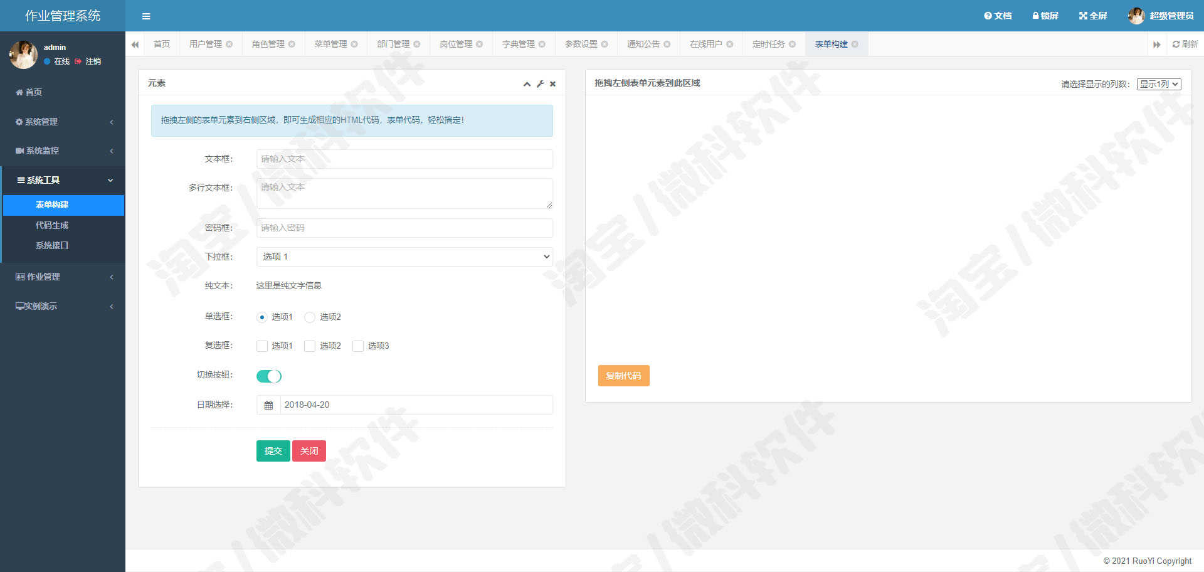Expand the 系统管理 sidebar menu
Image resolution: width=1204 pixels, height=572 pixels.
(x=63, y=122)
